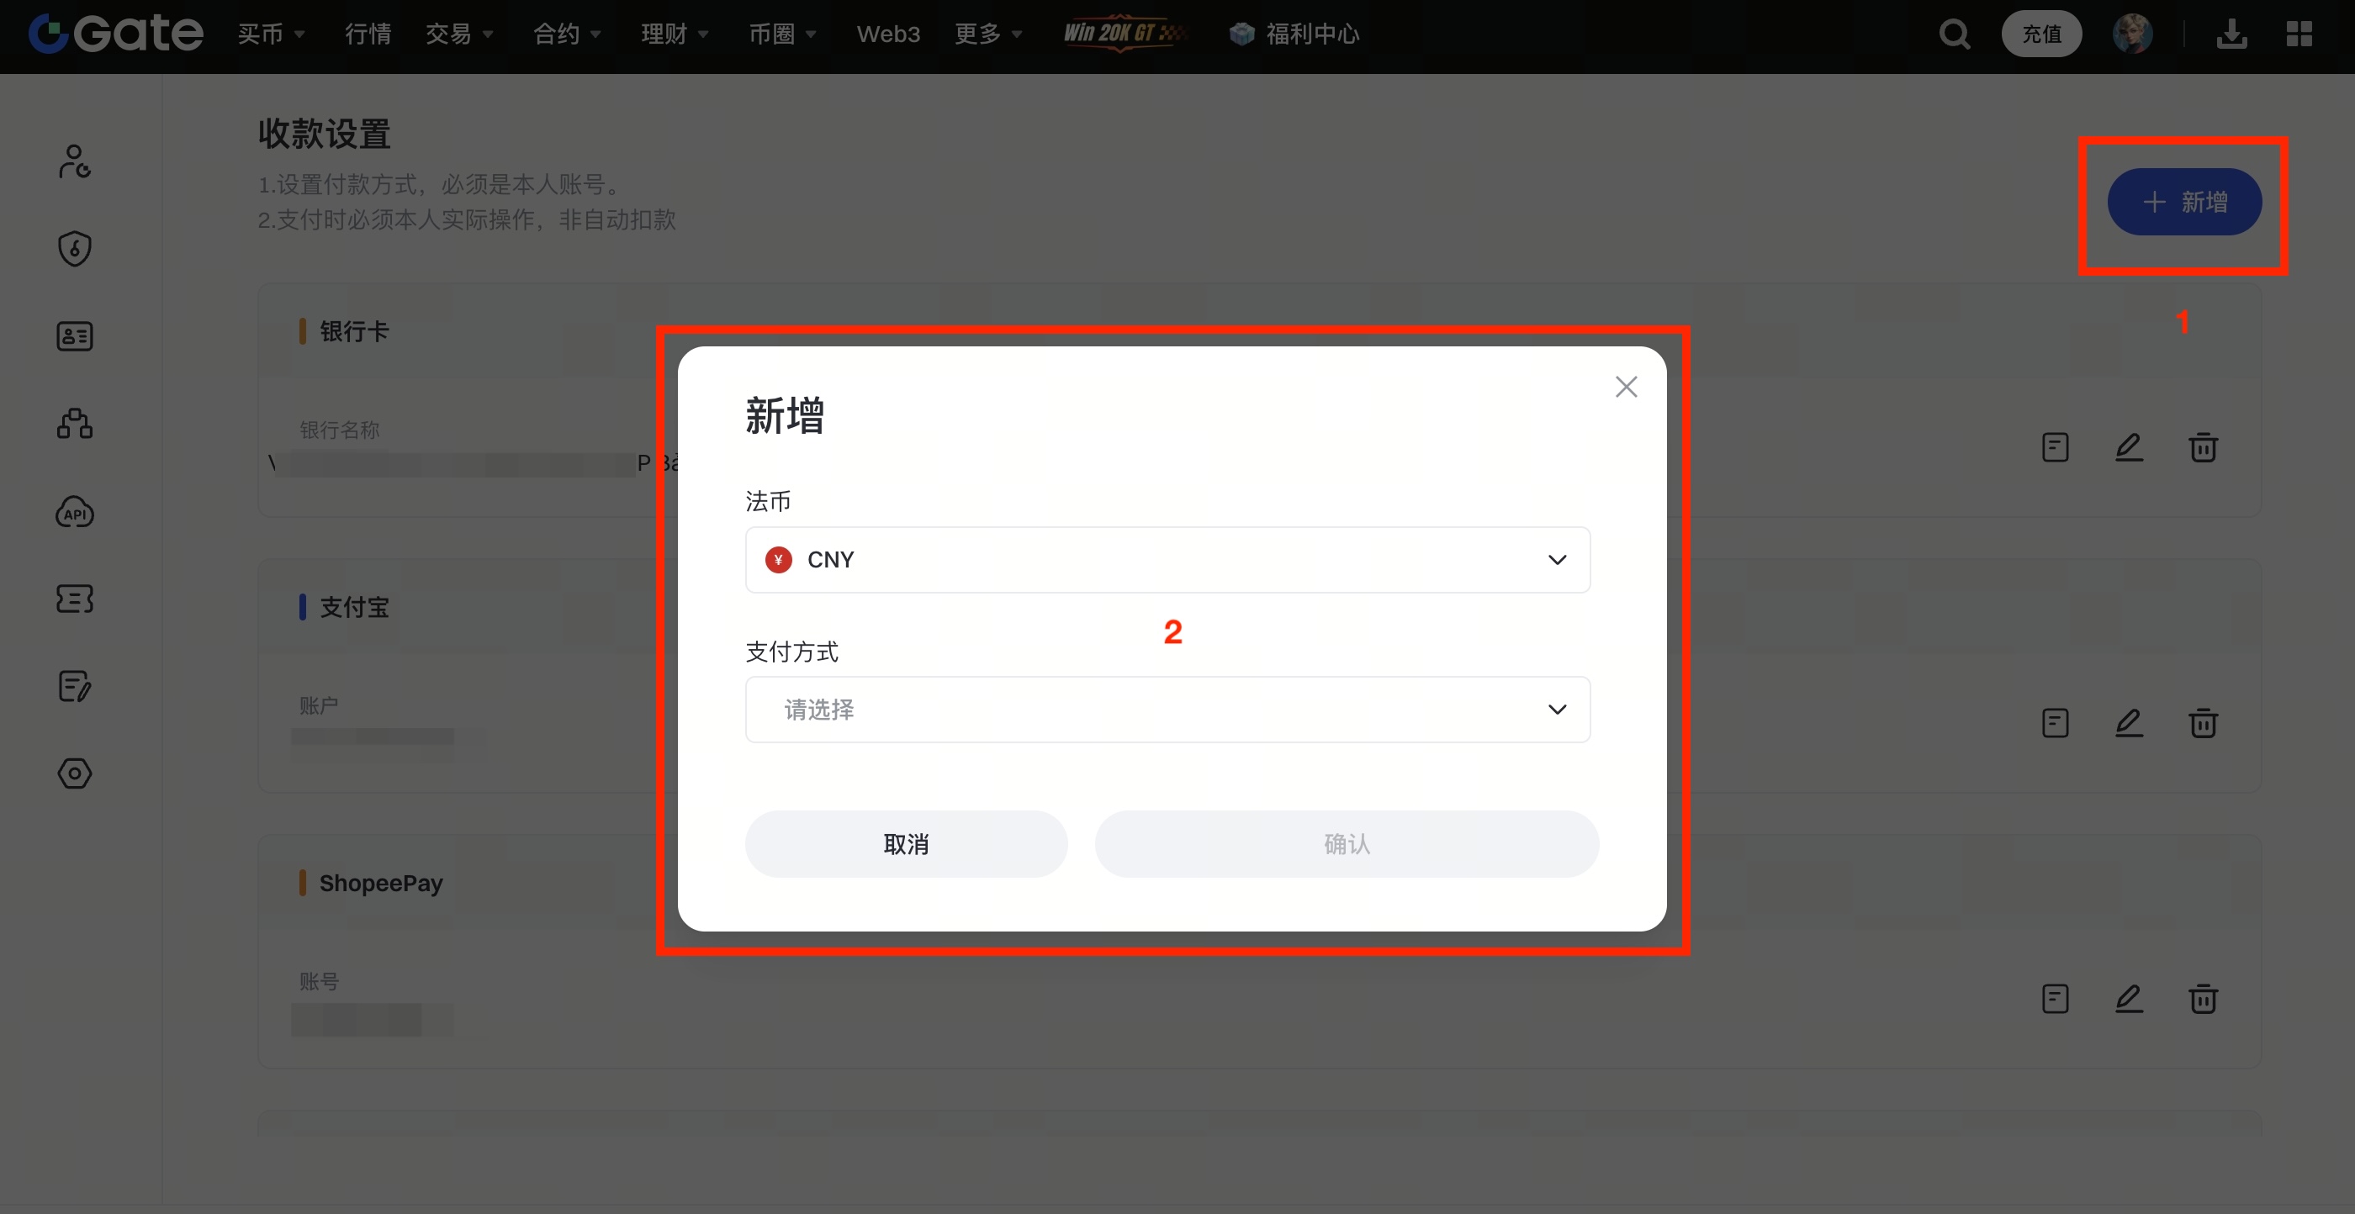The width and height of the screenshot is (2355, 1214).
Task: Click the trash icon for 银行卡 row
Action: [x=2202, y=447]
